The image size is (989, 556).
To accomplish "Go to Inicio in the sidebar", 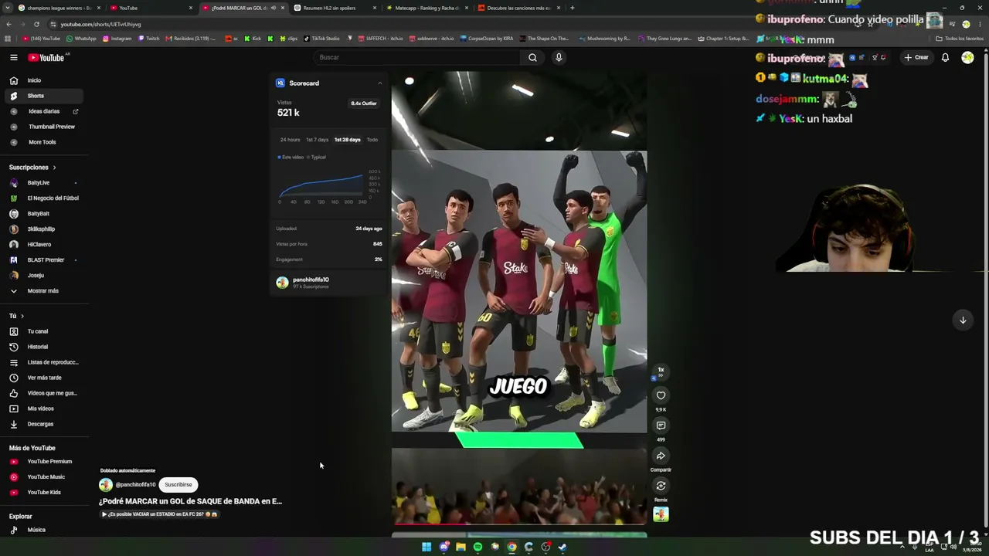I will pos(43,80).
